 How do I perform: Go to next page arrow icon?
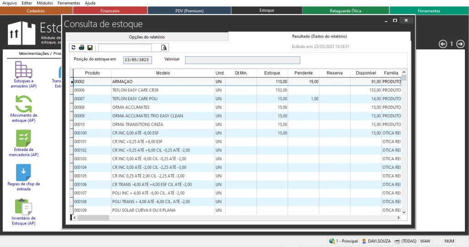tap(460, 44)
